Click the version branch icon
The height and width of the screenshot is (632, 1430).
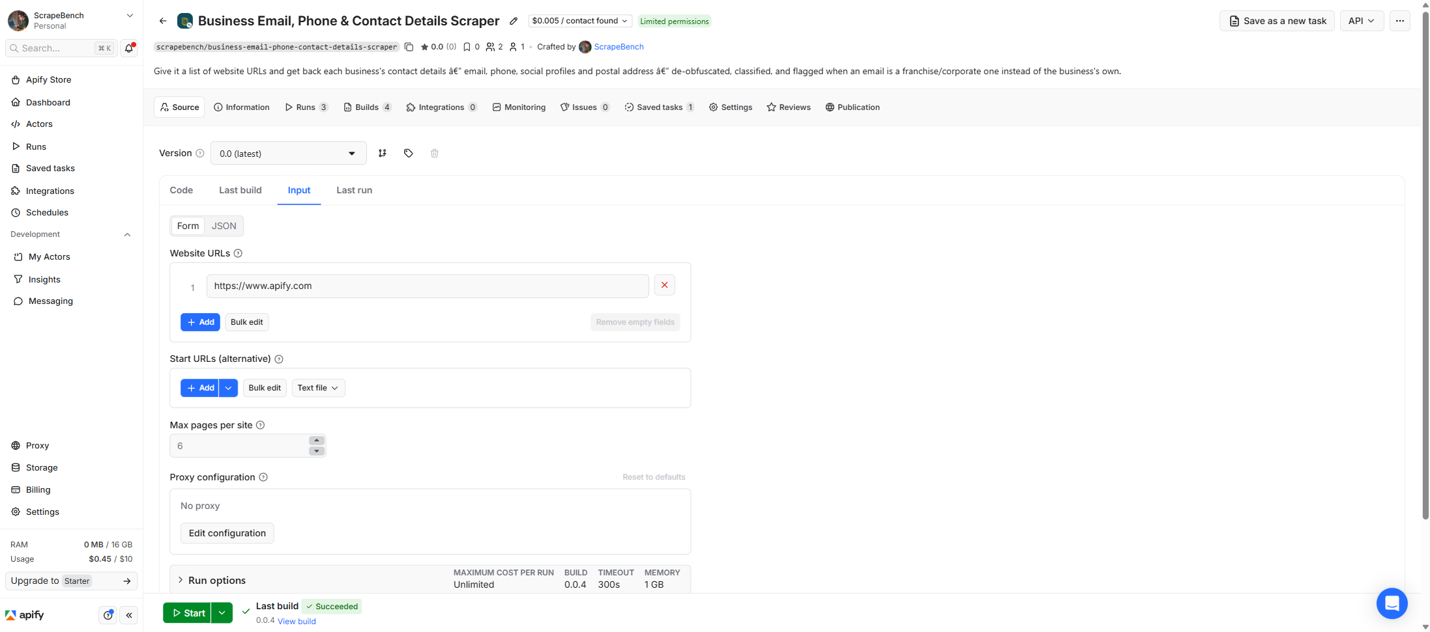point(383,153)
